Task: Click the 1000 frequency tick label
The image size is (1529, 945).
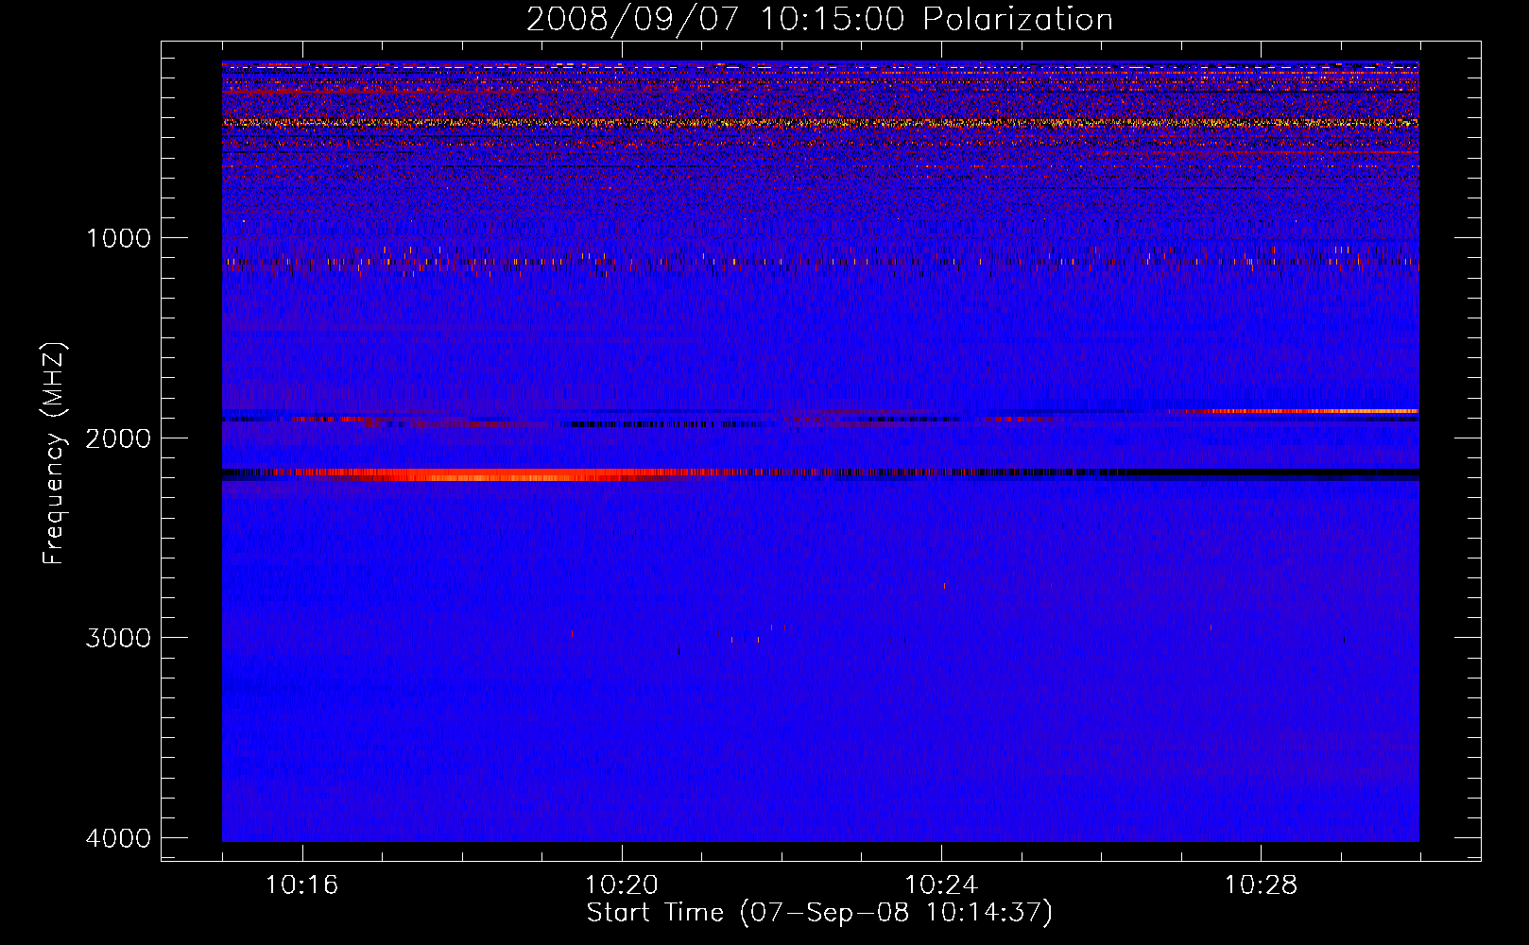Action: click(x=118, y=238)
